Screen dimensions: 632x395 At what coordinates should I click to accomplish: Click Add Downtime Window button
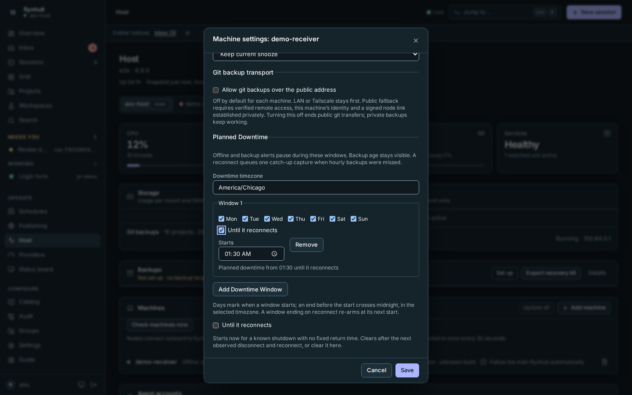pos(250,289)
